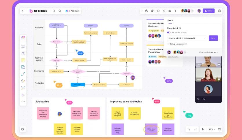Open templates tool in left toolbar
This screenshot has height=140, width=242.
[23, 38]
